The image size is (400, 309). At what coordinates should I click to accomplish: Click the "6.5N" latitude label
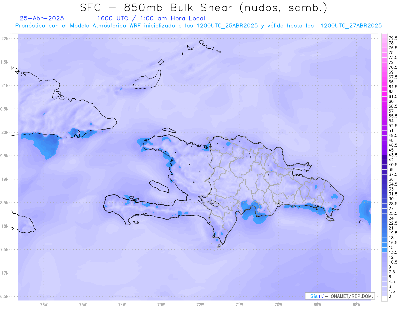pyautogui.click(x=5, y=296)
